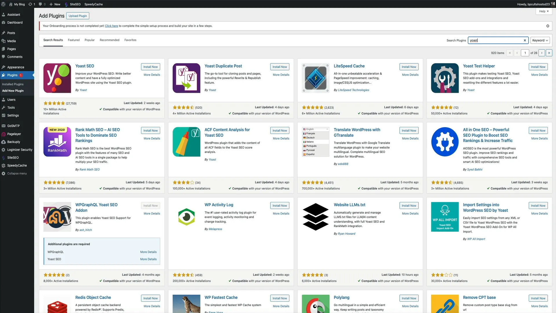Screen dimensions: 556x313
Task: Switch to the Recommended tab
Action: point(109,40)
